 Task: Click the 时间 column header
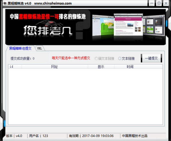click(130, 67)
